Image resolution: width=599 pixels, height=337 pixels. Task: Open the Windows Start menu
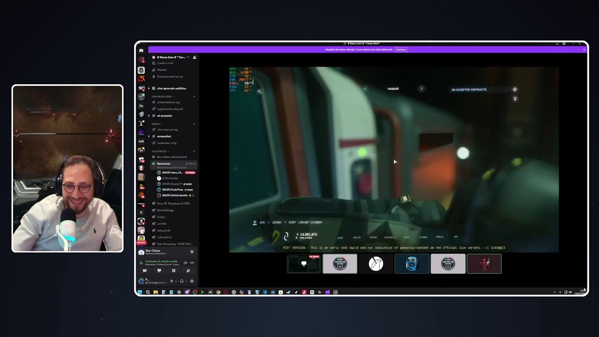tap(140, 292)
